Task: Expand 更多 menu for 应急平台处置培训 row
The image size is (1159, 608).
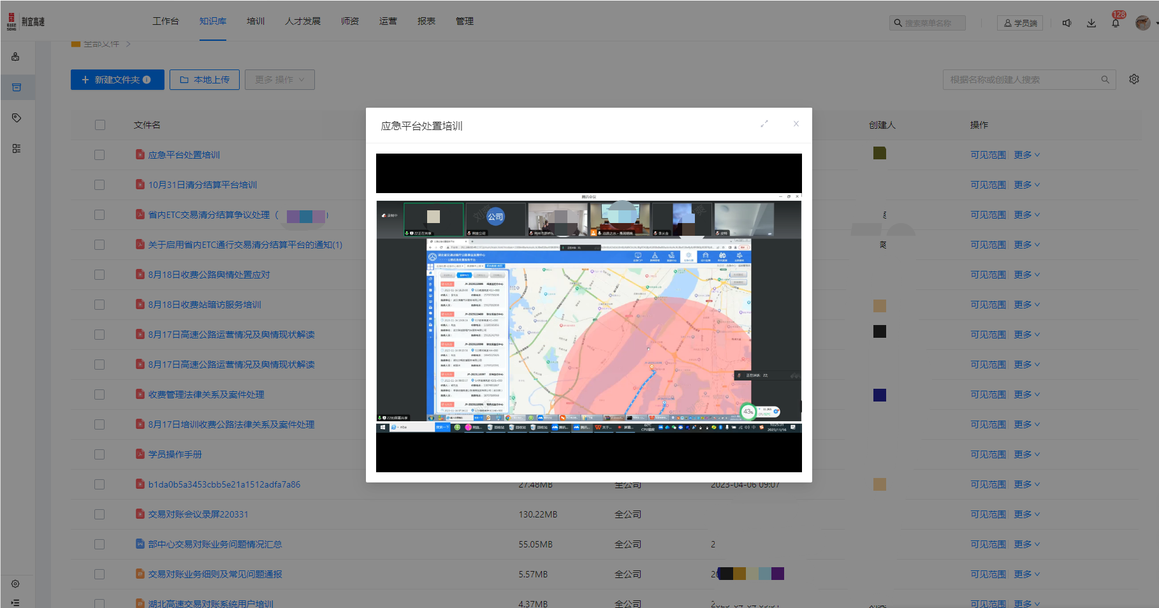Action: [x=1027, y=155]
